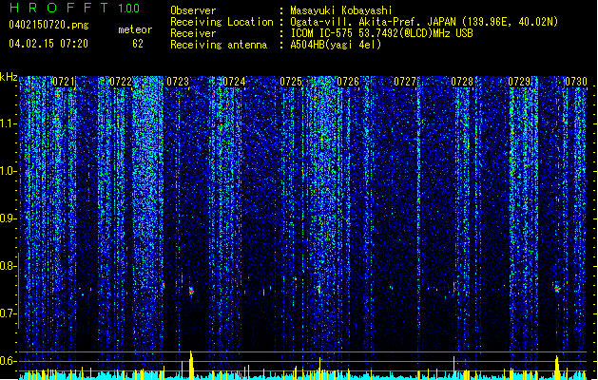
Task: Click the antenna value A504HB(yagi 4el)
Action: pyautogui.click(x=336, y=45)
